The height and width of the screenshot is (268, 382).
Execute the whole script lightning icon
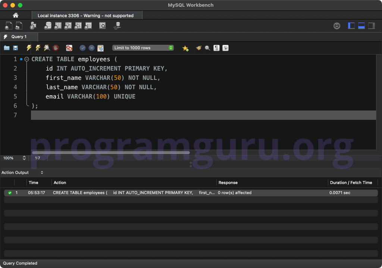coord(29,48)
